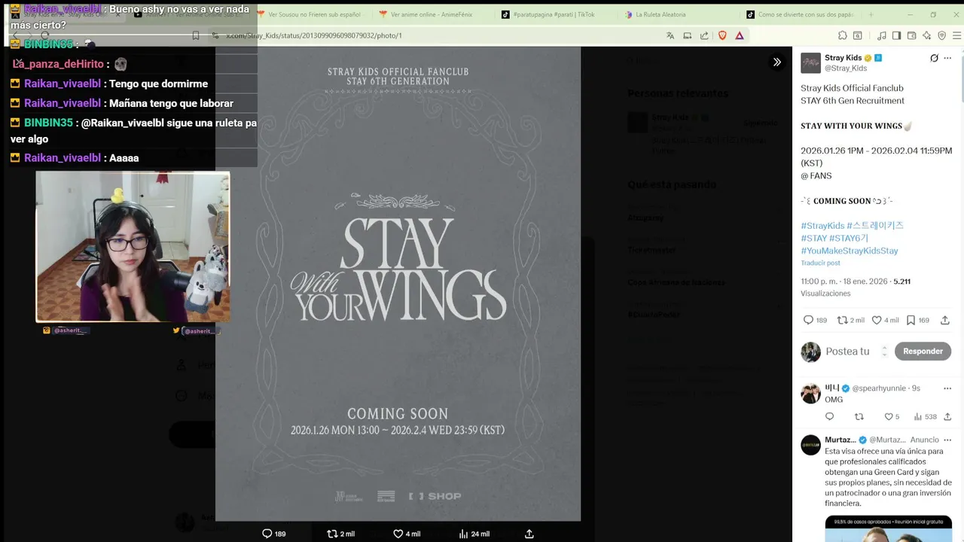The image size is (964, 542).
Task: Click the Responder button
Action: 923,352
